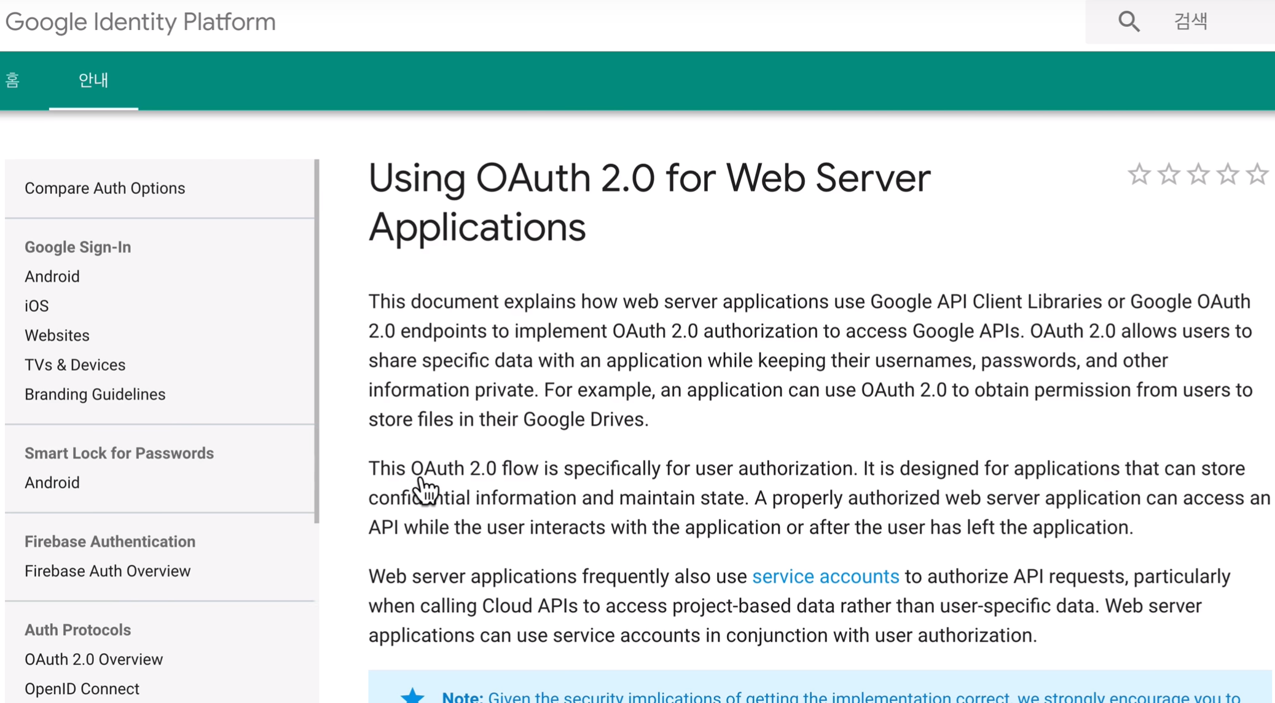
Task: Rate the page two stars
Action: tap(1169, 175)
